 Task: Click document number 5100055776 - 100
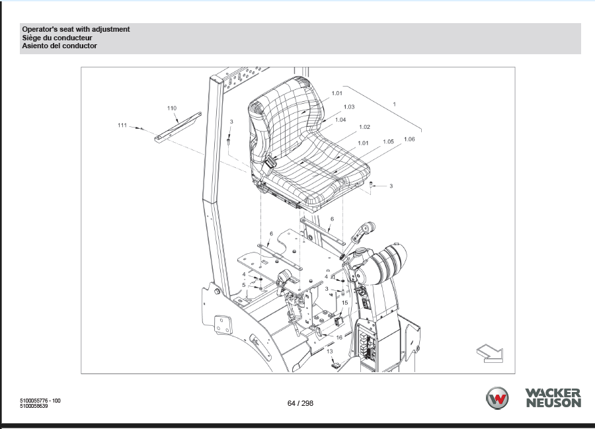[x=40, y=401]
